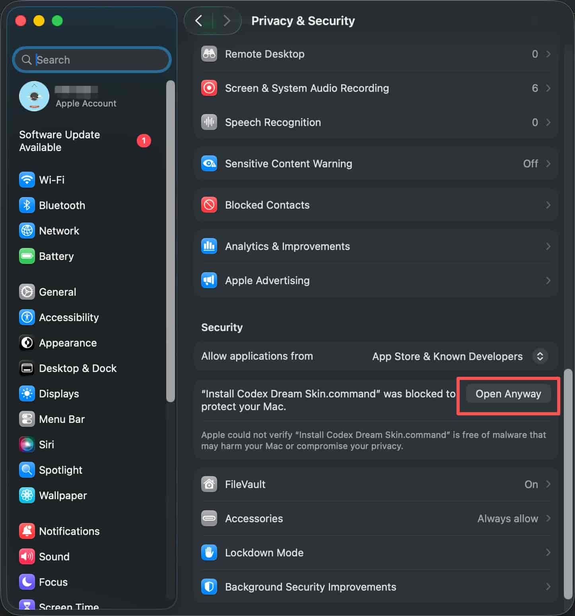Image resolution: width=575 pixels, height=616 pixels.
Task: Expand Speech Recognition via its chevron
Action: (x=548, y=122)
